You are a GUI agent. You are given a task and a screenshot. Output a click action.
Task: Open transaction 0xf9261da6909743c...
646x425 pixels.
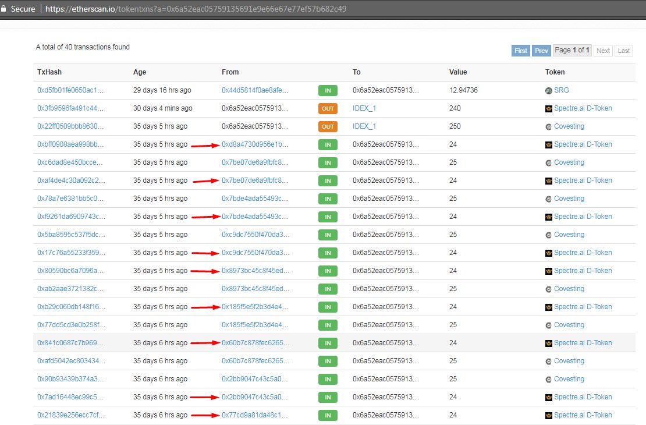tap(71, 217)
